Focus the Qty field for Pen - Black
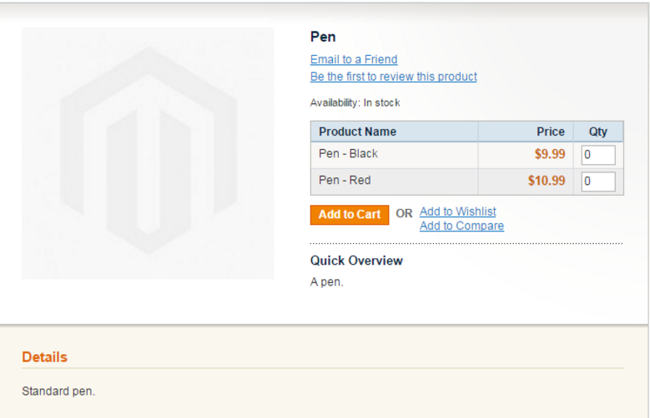The height and width of the screenshot is (418, 650). coord(598,155)
